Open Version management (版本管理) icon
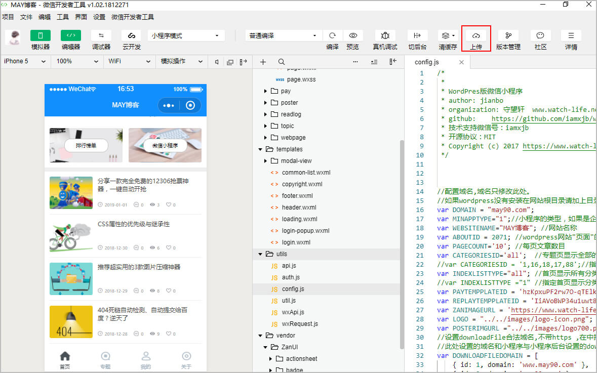The width and height of the screenshot is (597, 373). (508, 36)
